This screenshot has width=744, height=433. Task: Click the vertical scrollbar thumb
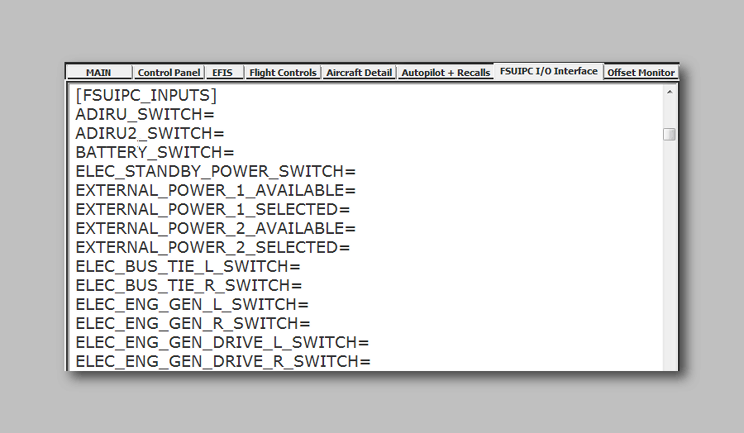click(x=669, y=134)
